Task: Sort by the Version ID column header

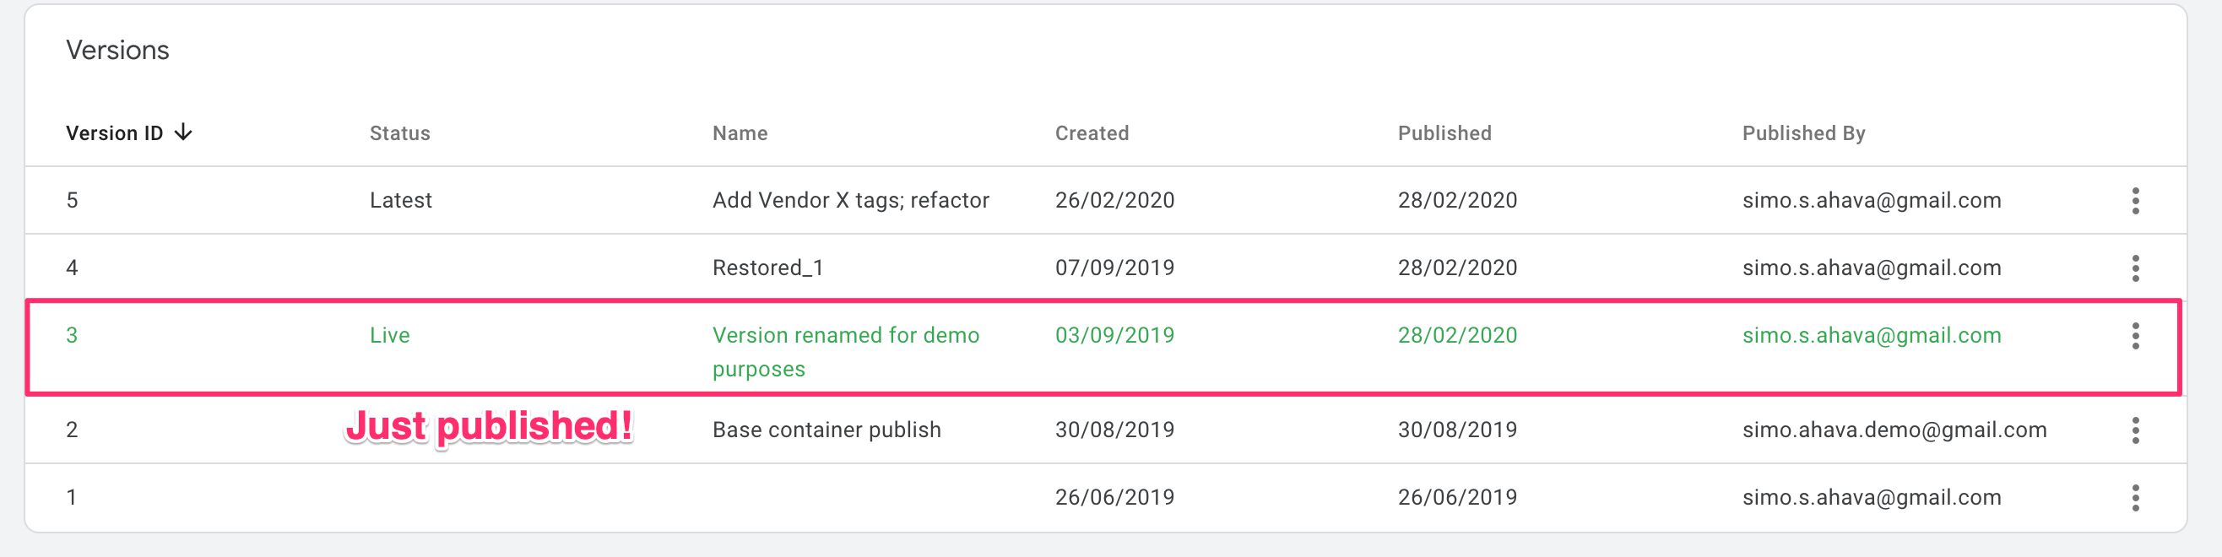Action: [115, 133]
